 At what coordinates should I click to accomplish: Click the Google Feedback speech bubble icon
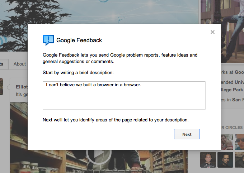(x=48, y=40)
